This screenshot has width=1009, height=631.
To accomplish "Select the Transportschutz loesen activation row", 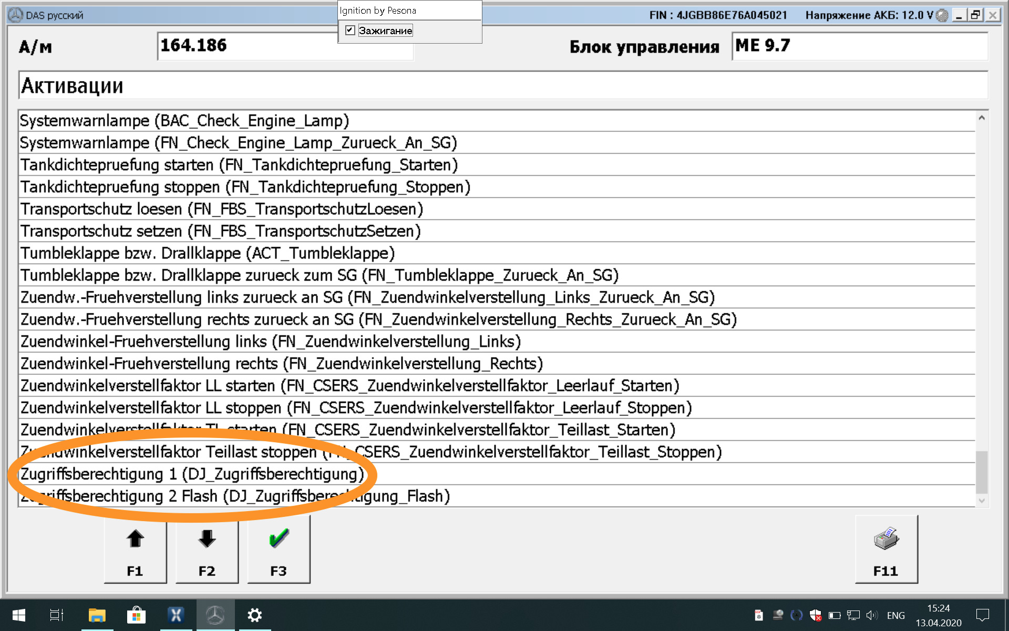I will pyautogui.click(x=221, y=209).
